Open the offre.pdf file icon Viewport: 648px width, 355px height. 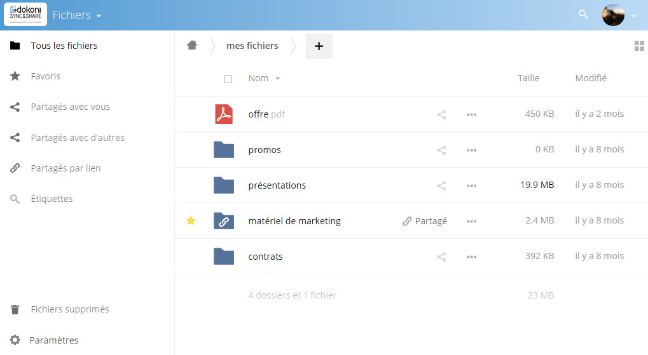[224, 114]
